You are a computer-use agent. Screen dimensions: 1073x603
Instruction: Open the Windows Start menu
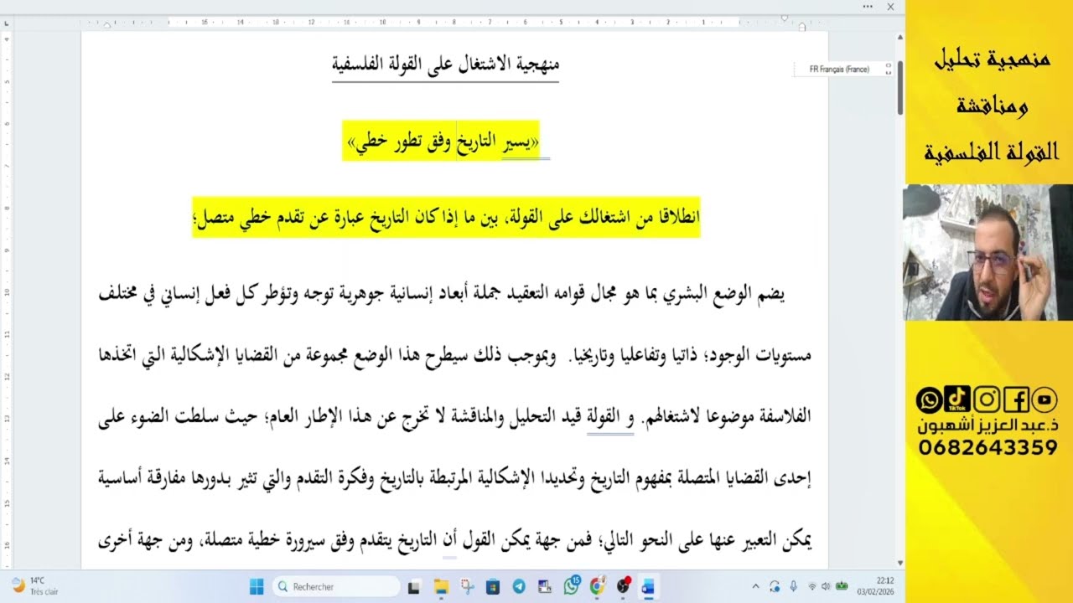pyautogui.click(x=257, y=587)
